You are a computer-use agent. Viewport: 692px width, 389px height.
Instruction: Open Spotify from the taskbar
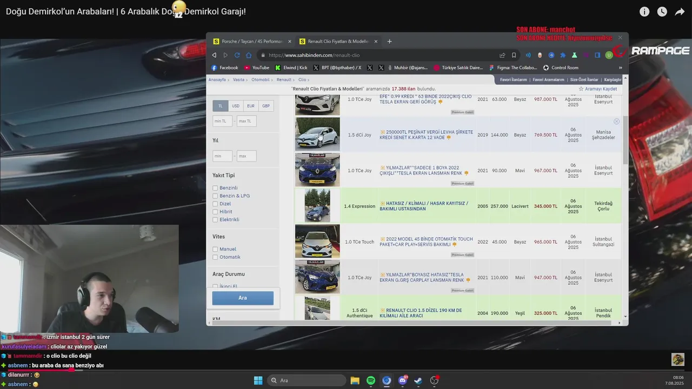pyautogui.click(x=371, y=380)
